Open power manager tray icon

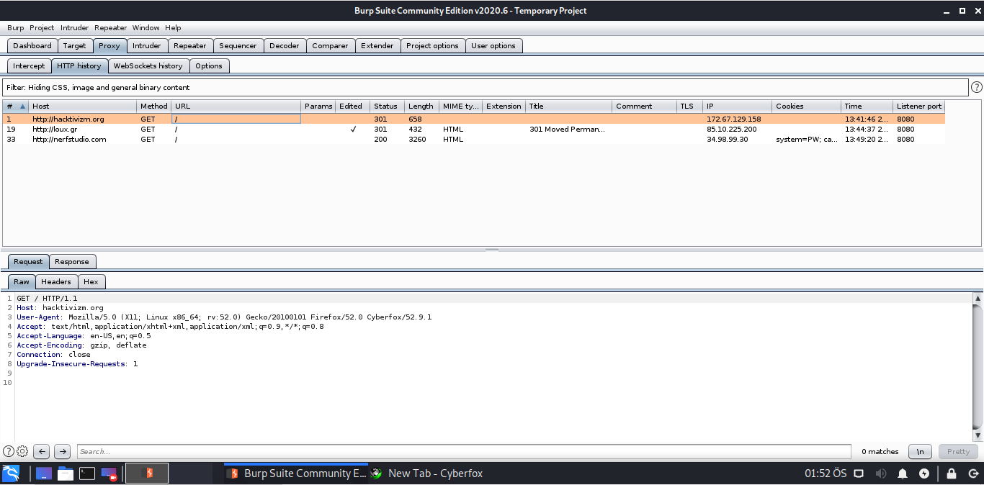[x=924, y=473]
